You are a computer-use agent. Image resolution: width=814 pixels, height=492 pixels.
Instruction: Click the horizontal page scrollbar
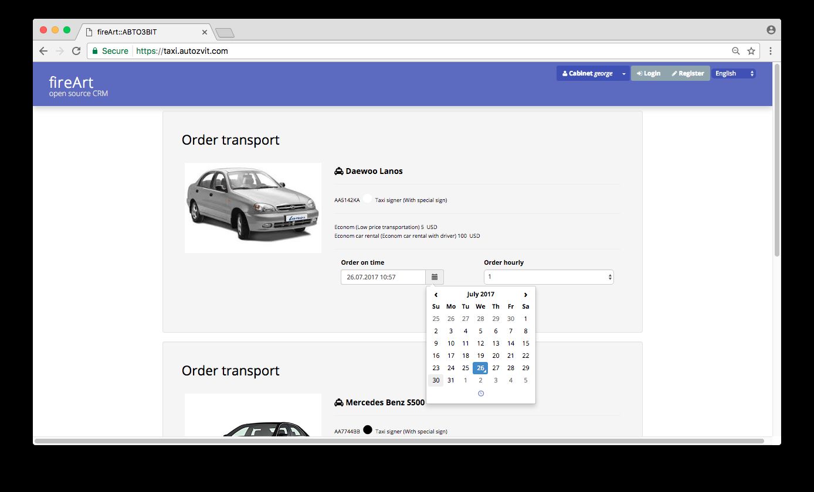[x=399, y=440]
